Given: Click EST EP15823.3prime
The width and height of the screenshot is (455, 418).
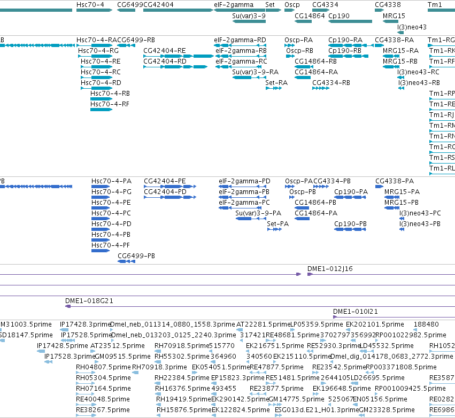Looking at the screenshot, I should [x=214, y=383].
